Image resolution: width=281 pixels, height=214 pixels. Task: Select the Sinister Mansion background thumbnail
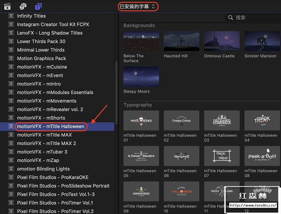pos(262,41)
